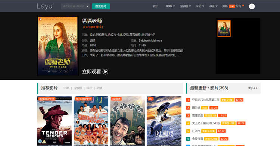Click 更新至10集 tag beside 火王之千里同风
The height and width of the screenshot is (146, 280).
pyautogui.click(x=228, y=123)
